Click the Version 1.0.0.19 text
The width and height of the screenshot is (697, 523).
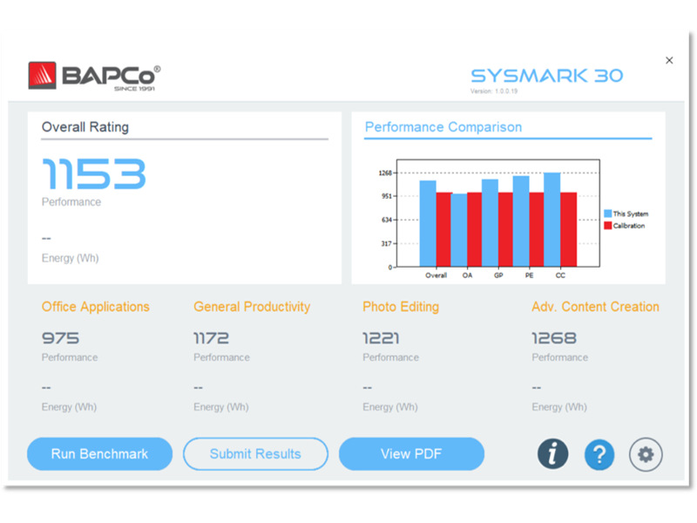point(494,92)
